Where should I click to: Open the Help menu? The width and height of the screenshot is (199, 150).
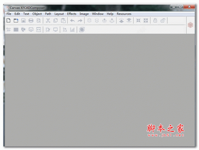click(110, 14)
